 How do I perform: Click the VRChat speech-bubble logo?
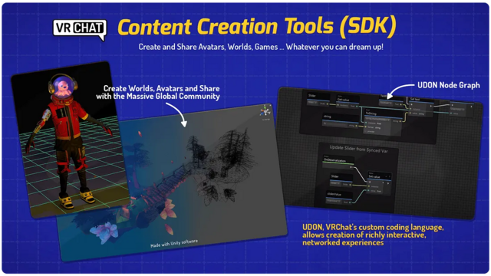click(x=80, y=30)
